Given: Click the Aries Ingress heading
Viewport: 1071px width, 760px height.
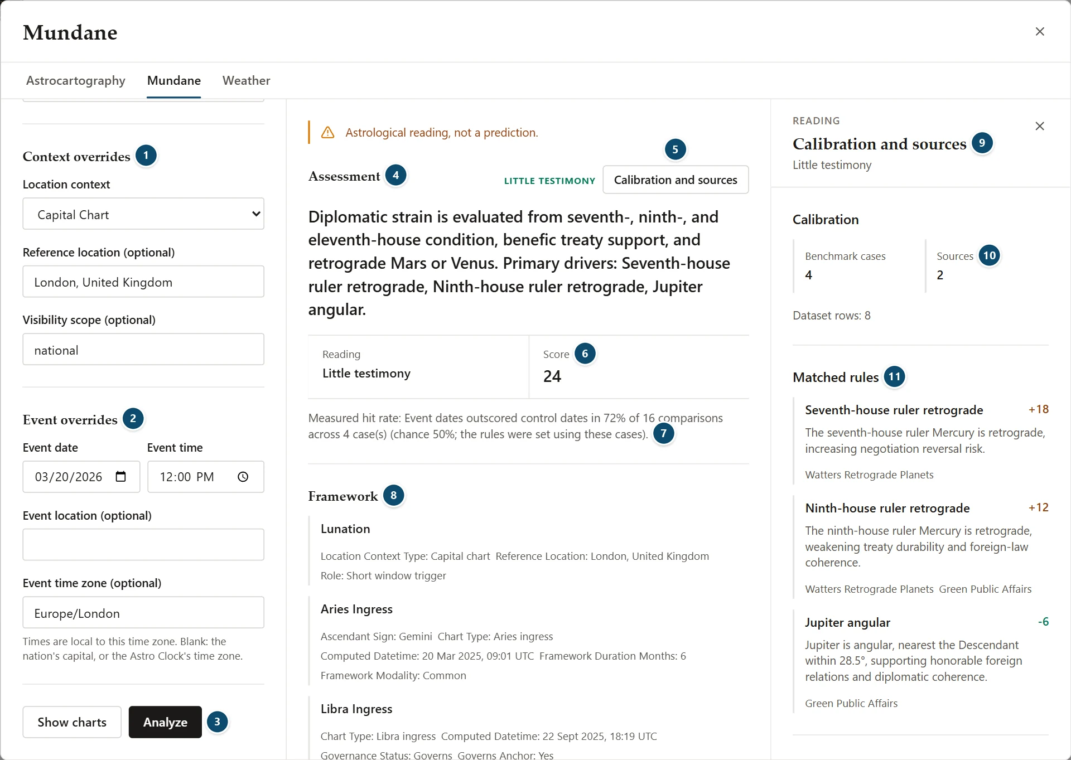Looking at the screenshot, I should (x=356, y=609).
